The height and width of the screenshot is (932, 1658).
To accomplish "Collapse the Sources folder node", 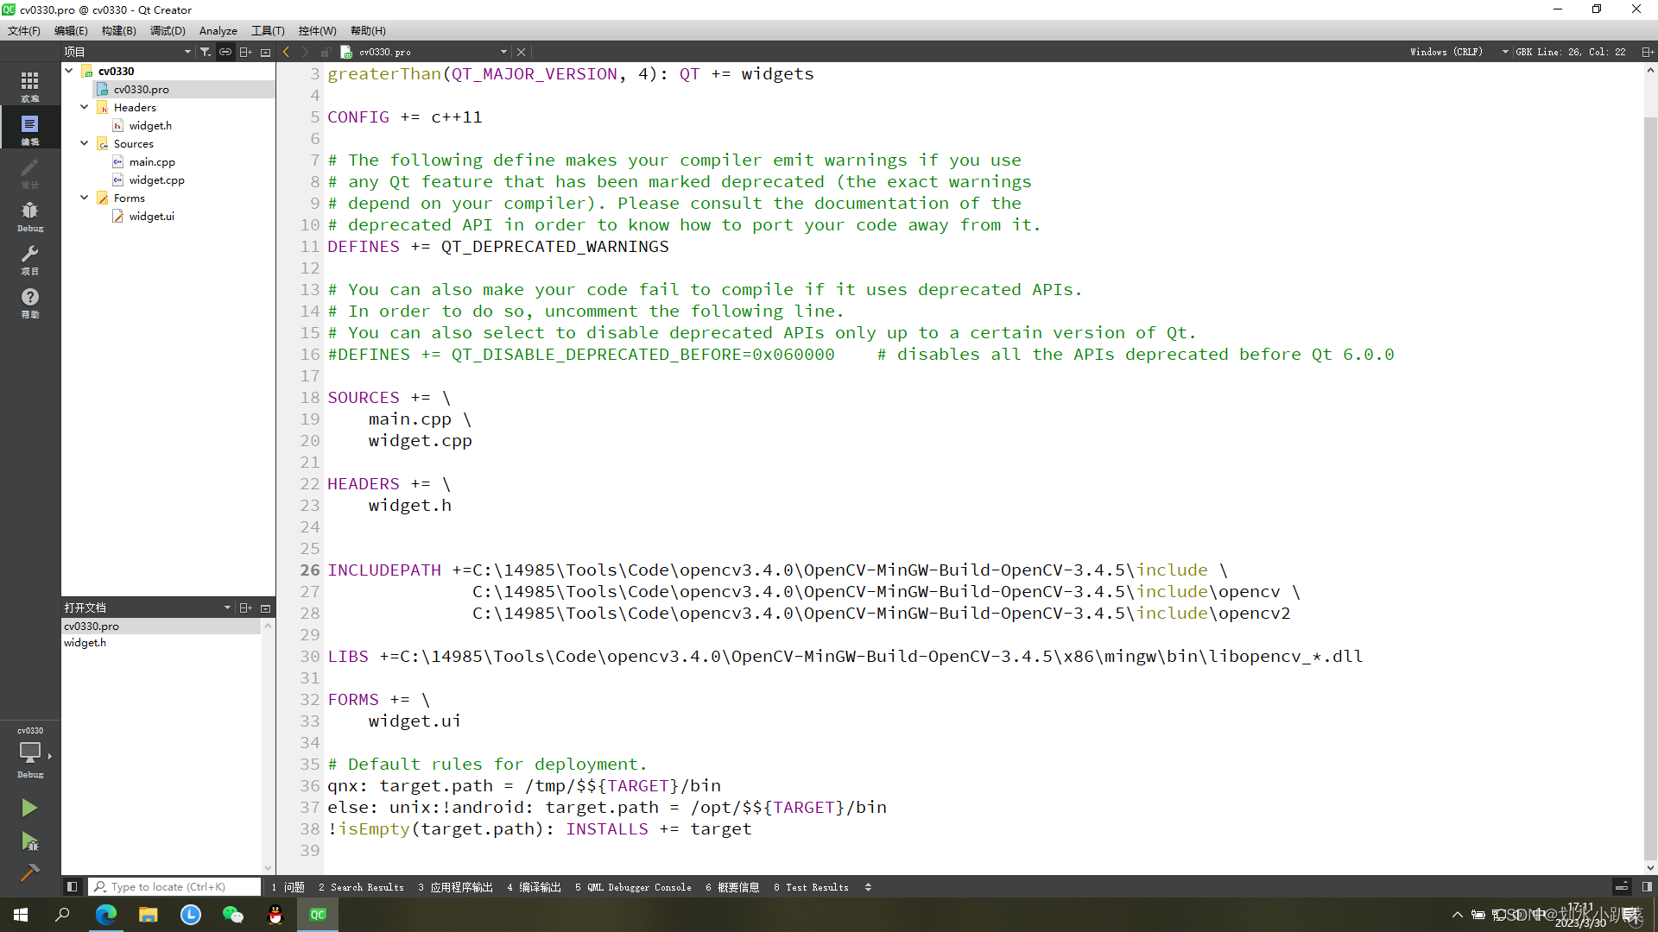I will [x=85, y=143].
